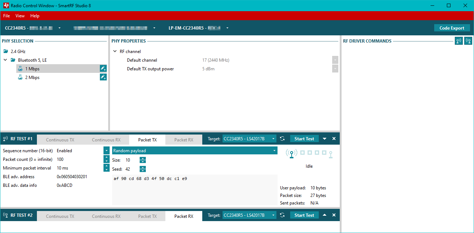Click the edit icon beside 2 Mbps
Image resolution: width=474 pixels, height=233 pixels.
point(103,77)
